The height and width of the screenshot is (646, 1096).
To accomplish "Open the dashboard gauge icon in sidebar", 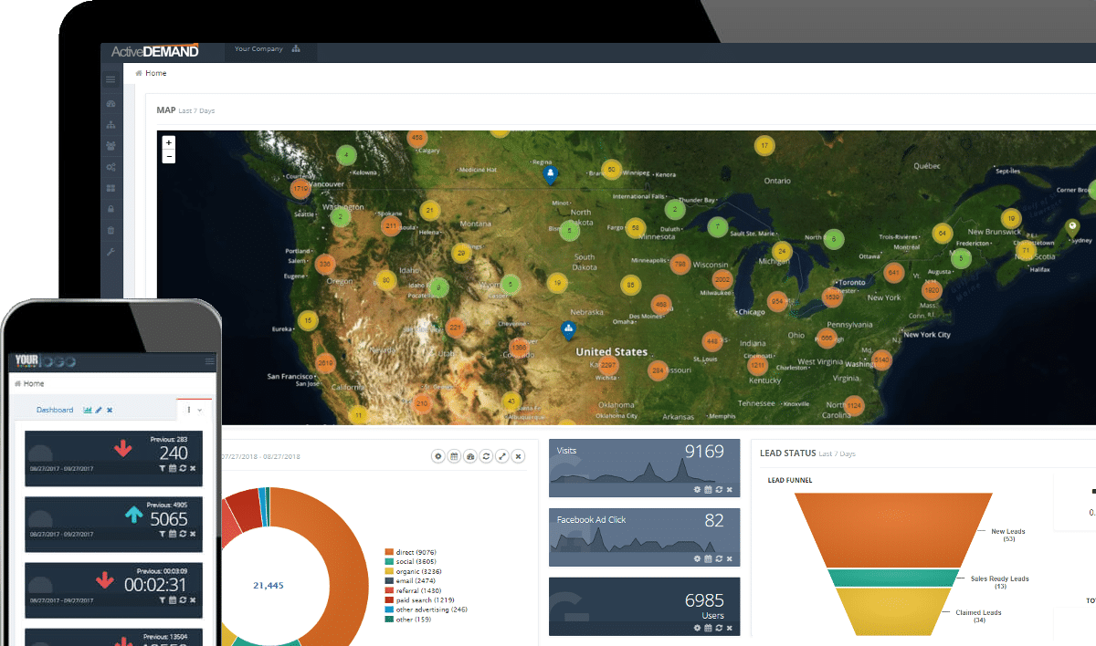I will click(x=111, y=104).
